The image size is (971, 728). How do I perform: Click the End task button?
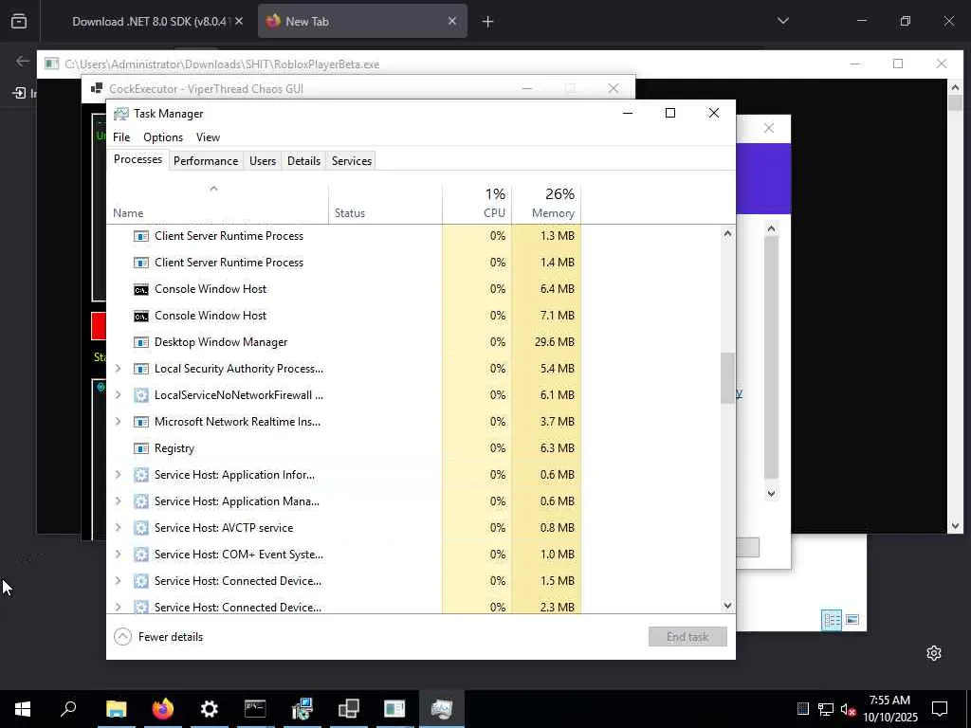687,636
